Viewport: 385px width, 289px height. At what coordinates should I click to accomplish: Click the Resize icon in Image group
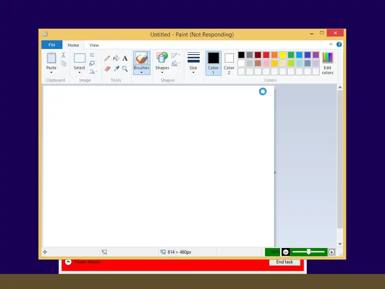[92, 63]
